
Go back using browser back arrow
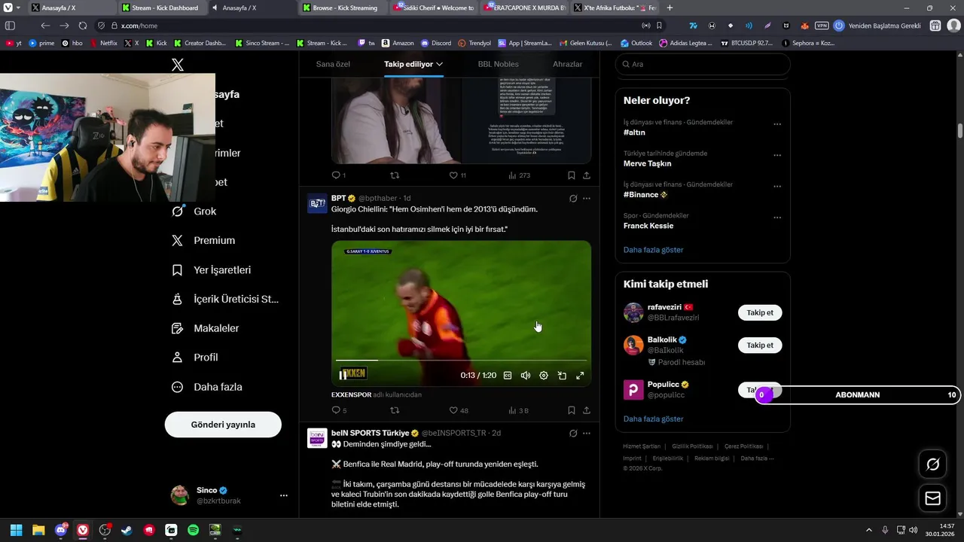pos(45,26)
